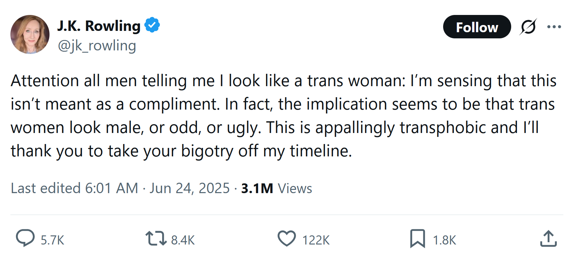Click the 3.1M Views count
This screenshot has width=575, height=264.
(x=276, y=188)
